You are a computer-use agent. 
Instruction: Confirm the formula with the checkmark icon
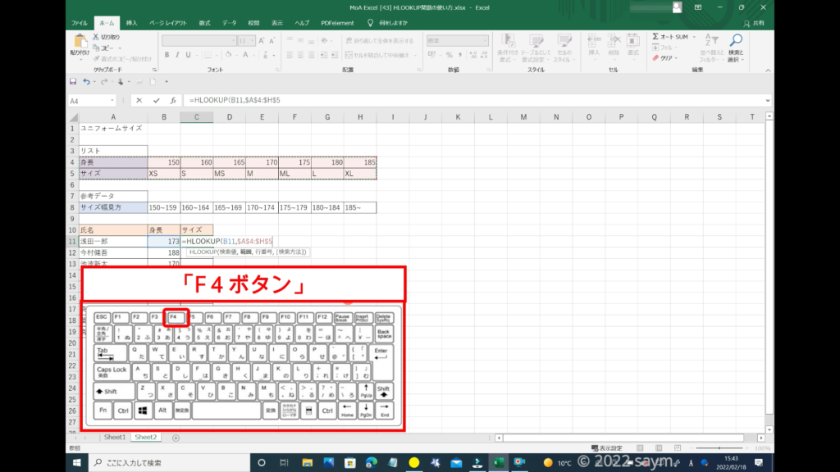[x=156, y=100]
